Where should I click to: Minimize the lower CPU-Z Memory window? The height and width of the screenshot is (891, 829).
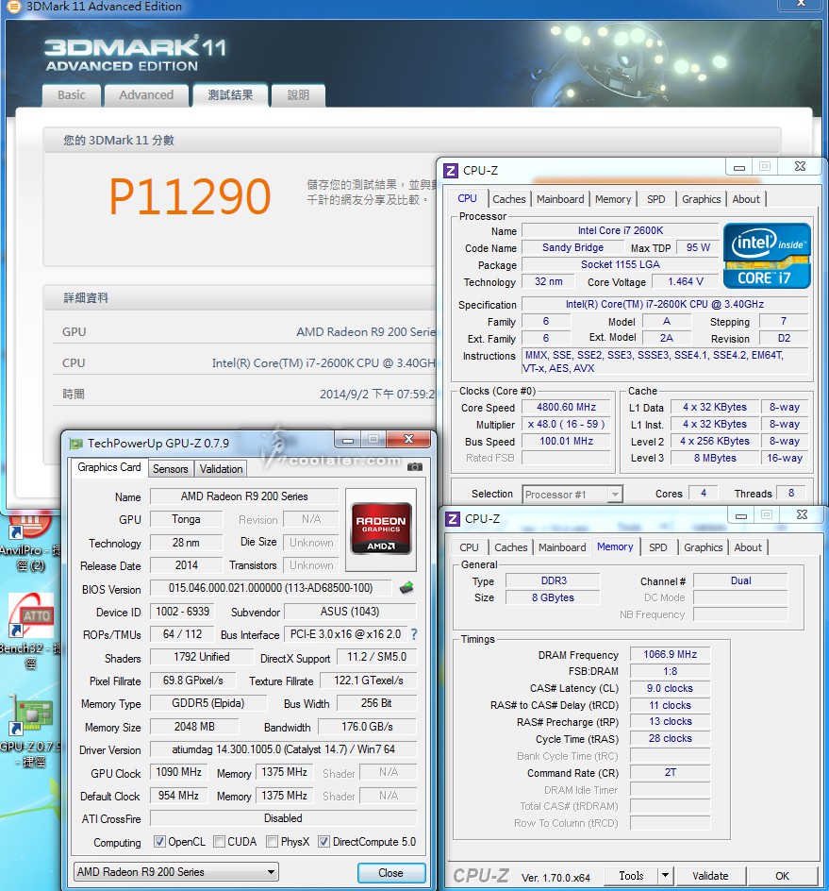click(x=741, y=515)
